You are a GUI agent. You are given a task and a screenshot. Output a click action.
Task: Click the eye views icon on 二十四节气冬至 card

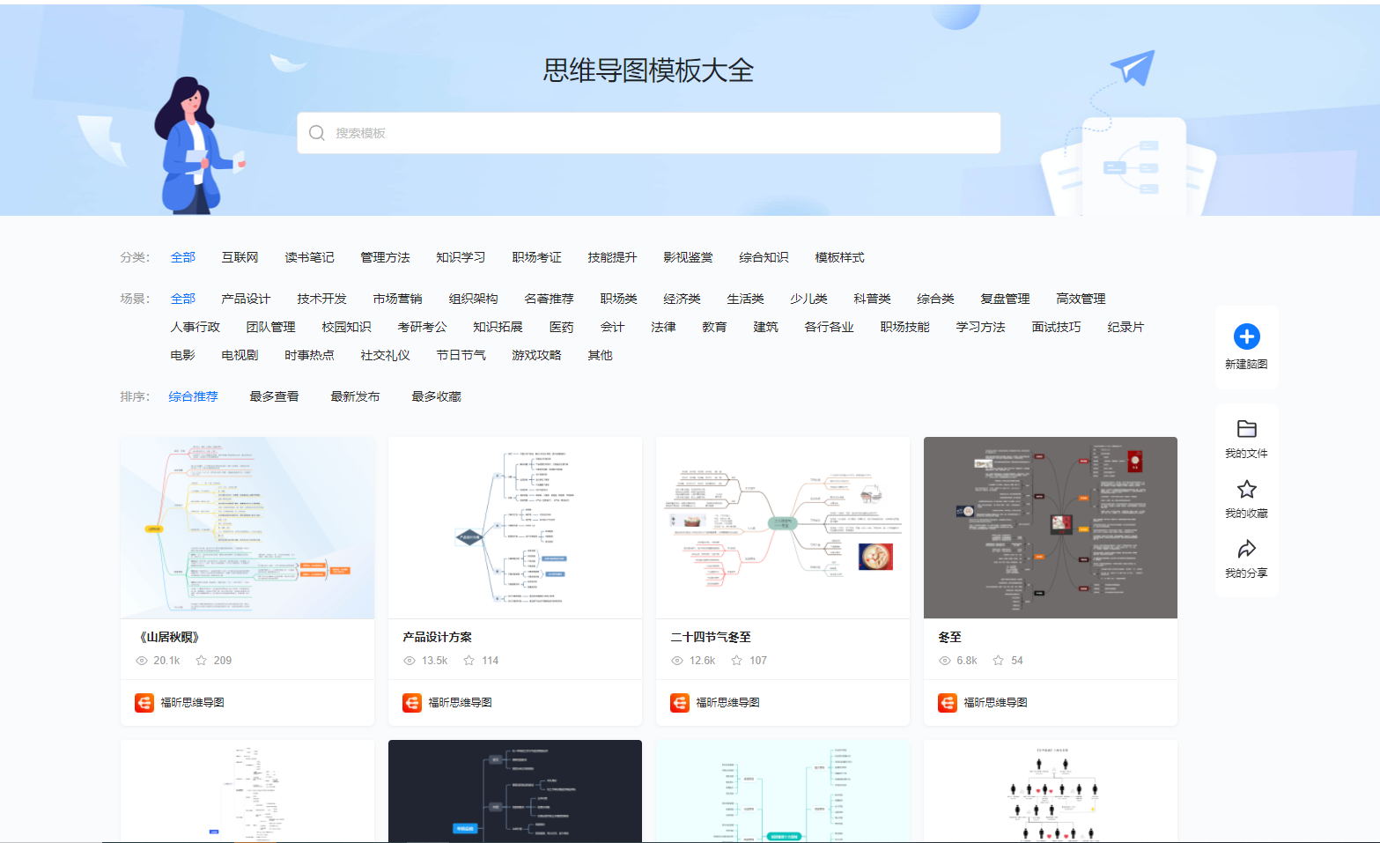coord(677,661)
